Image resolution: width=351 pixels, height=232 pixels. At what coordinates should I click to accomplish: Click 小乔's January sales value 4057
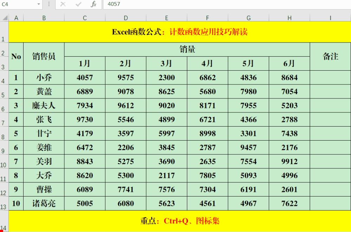84,77
